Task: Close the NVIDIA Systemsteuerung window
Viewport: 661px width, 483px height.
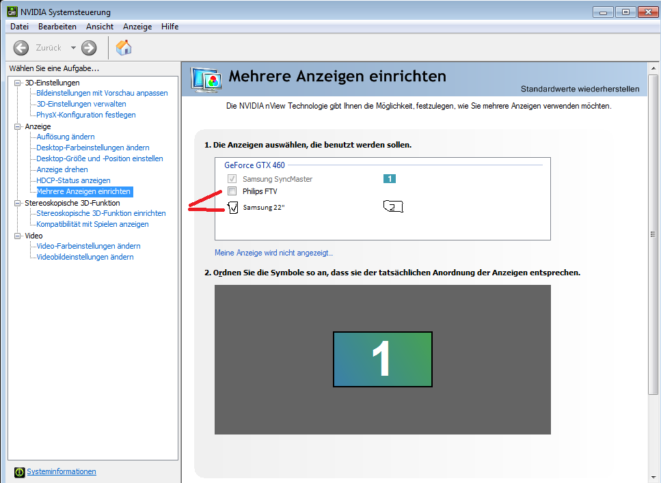Action: pos(648,12)
